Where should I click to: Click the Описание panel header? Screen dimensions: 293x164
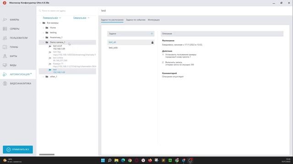coord(222,34)
